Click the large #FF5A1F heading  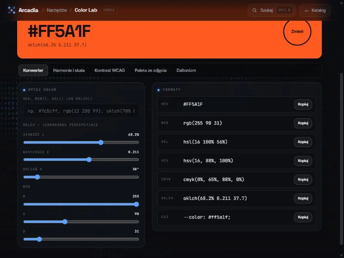point(59,31)
